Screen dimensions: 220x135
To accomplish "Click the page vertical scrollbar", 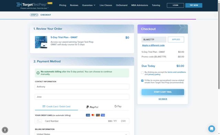I will (219, 46).
